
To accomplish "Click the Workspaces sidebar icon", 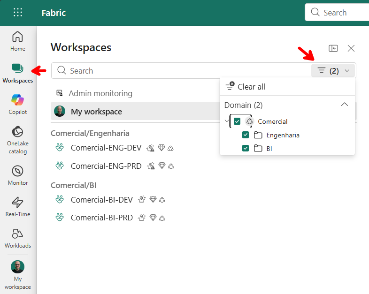I will click(18, 72).
